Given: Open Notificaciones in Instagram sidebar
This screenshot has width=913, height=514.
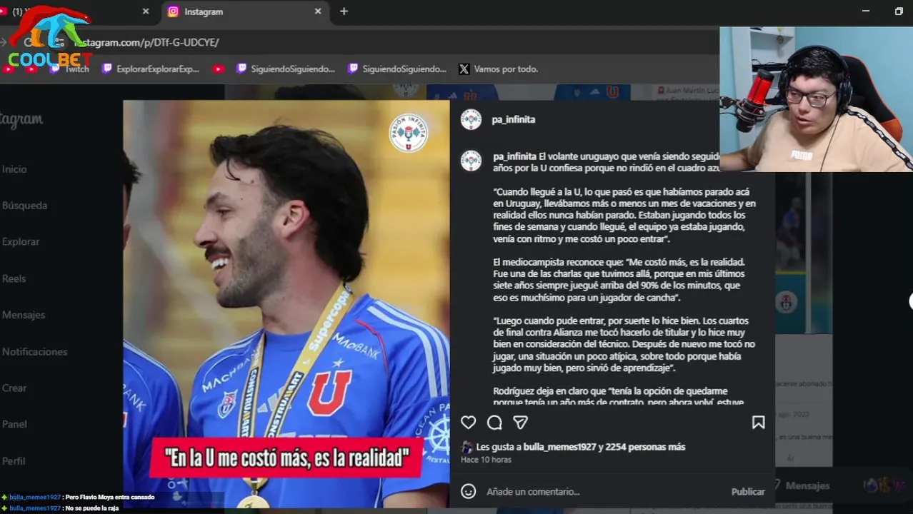Looking at the screenshot, I should tap(34, 352).
